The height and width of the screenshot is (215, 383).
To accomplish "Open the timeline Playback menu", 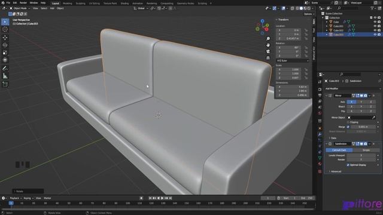I will 16,198.
